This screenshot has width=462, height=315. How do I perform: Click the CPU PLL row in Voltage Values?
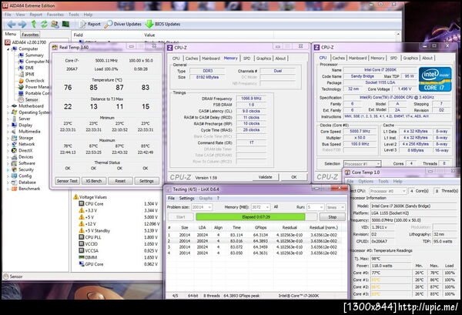click(x=118, y=237)
